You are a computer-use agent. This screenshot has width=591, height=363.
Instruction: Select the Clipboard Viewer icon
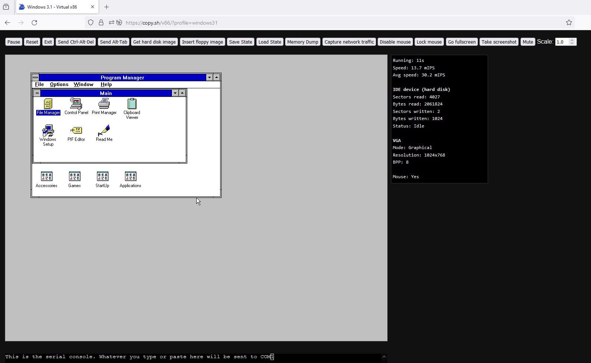point(132,109)
